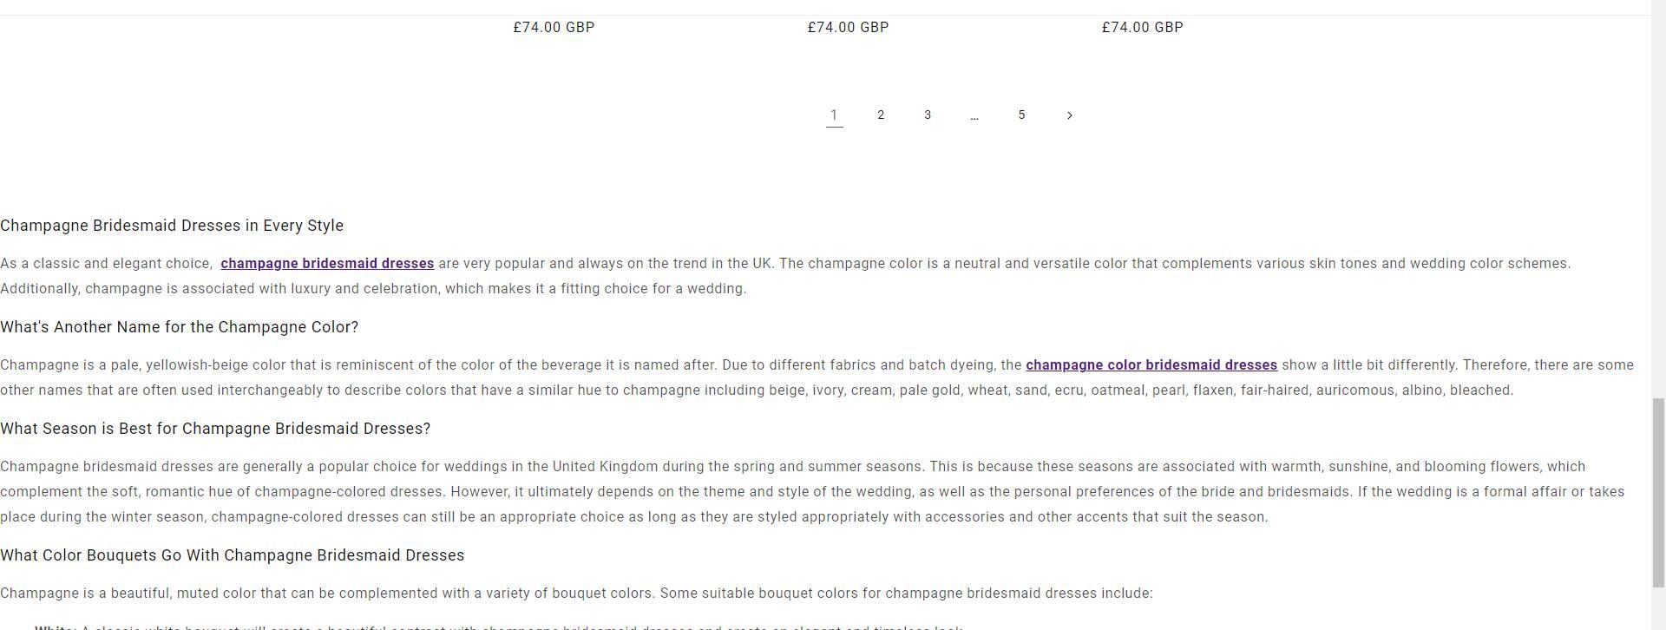Image resolution: width=1666 pixels, height=630 pixels.
Task: Open page 5 in pagination
Action: coord(1021,115)
